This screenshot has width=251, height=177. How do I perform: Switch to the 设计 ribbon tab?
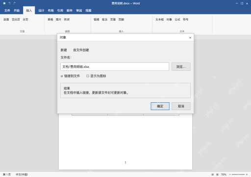pos(41,10)
